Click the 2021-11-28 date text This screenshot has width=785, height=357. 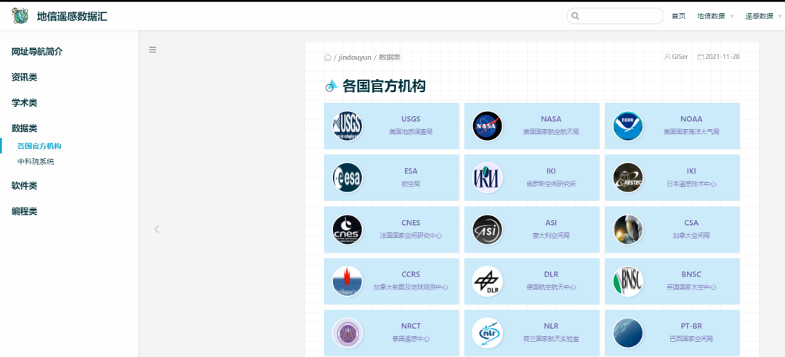[722, 57]
